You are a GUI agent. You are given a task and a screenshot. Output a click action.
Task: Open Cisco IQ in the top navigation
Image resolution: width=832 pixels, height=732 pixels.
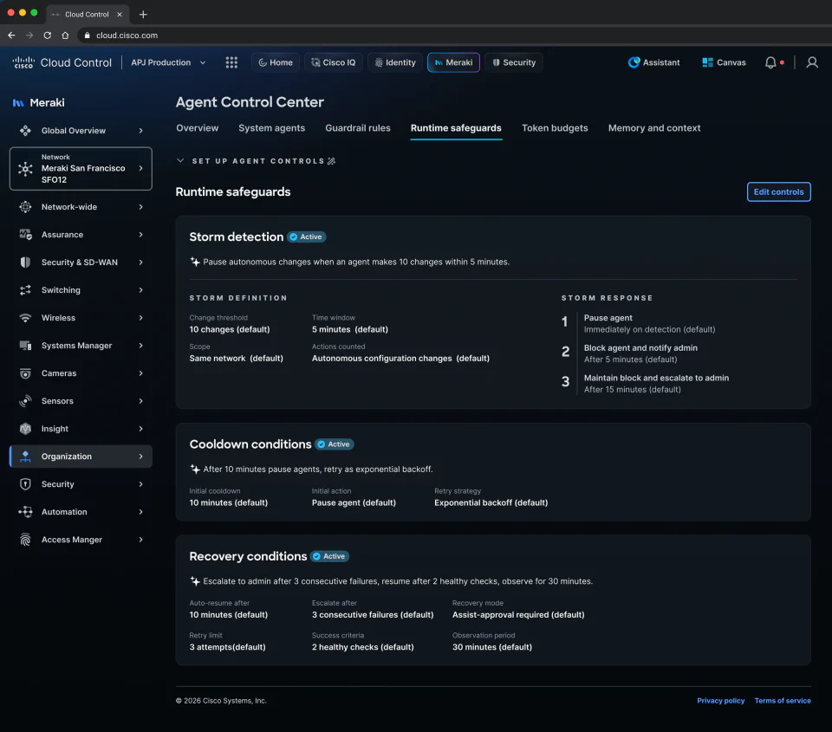coord(333,62)
